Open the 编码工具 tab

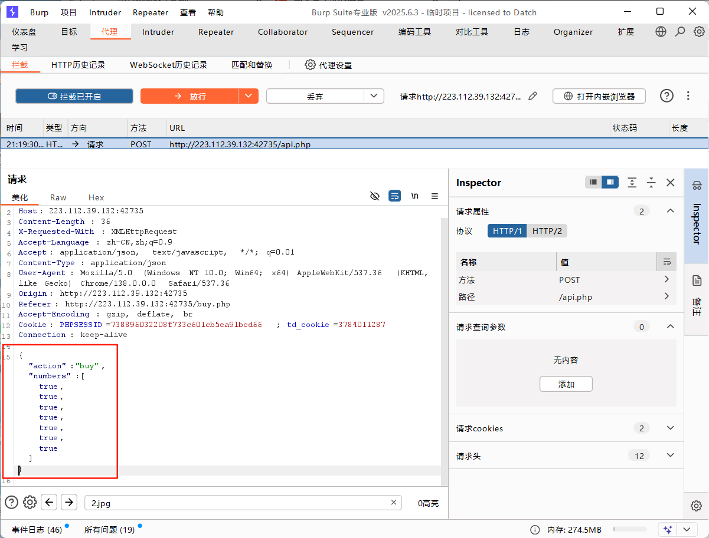[414, 32]
